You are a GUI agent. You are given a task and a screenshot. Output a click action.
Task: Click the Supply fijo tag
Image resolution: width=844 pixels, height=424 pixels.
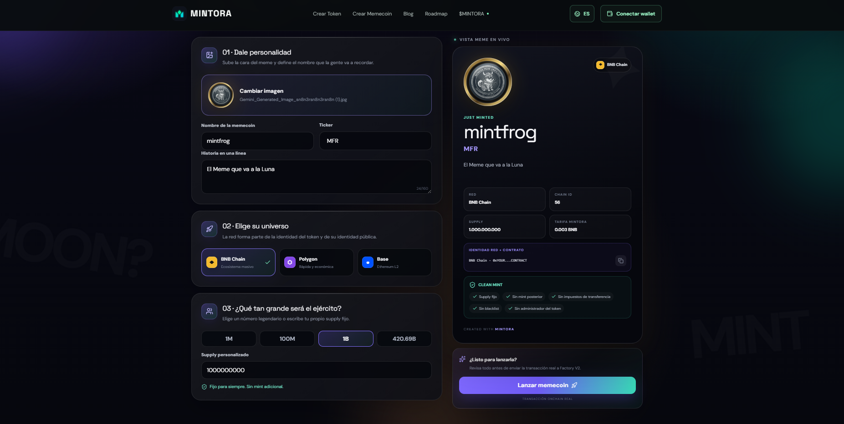tap(485, 297)
